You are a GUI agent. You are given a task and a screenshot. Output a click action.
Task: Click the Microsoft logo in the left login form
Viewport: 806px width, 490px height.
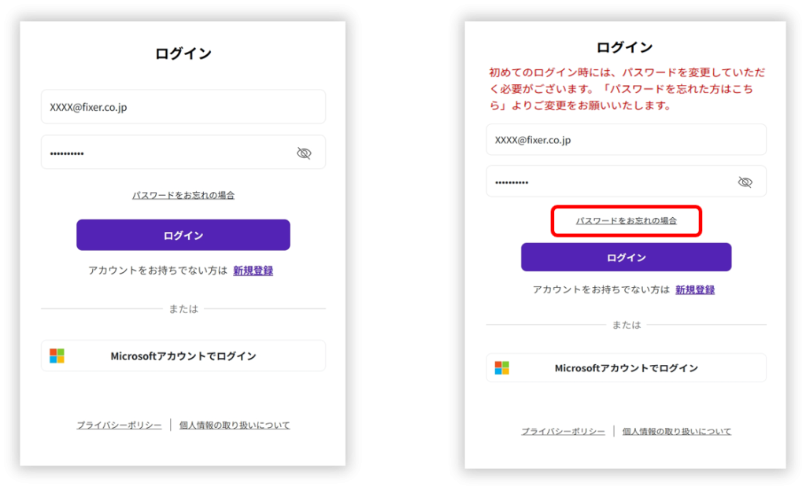coord(57,356)
